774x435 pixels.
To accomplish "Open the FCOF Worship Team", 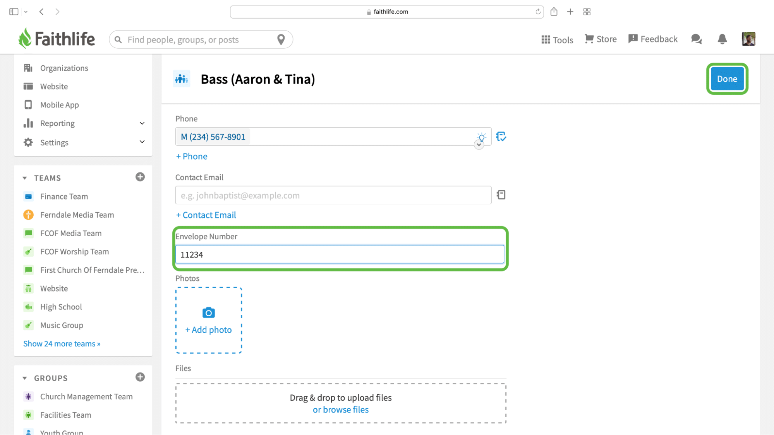I will tap(74, 252).
